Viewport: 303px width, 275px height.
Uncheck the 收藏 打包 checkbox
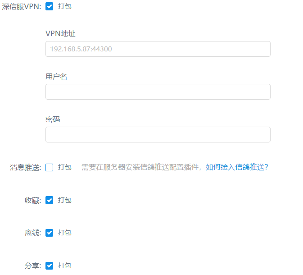pyautogui.click(x=50, y=200)
